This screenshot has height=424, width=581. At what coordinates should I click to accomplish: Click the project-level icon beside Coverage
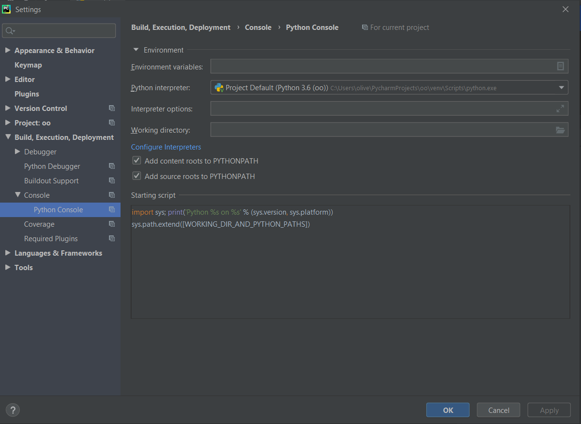(x=112, y=224)
